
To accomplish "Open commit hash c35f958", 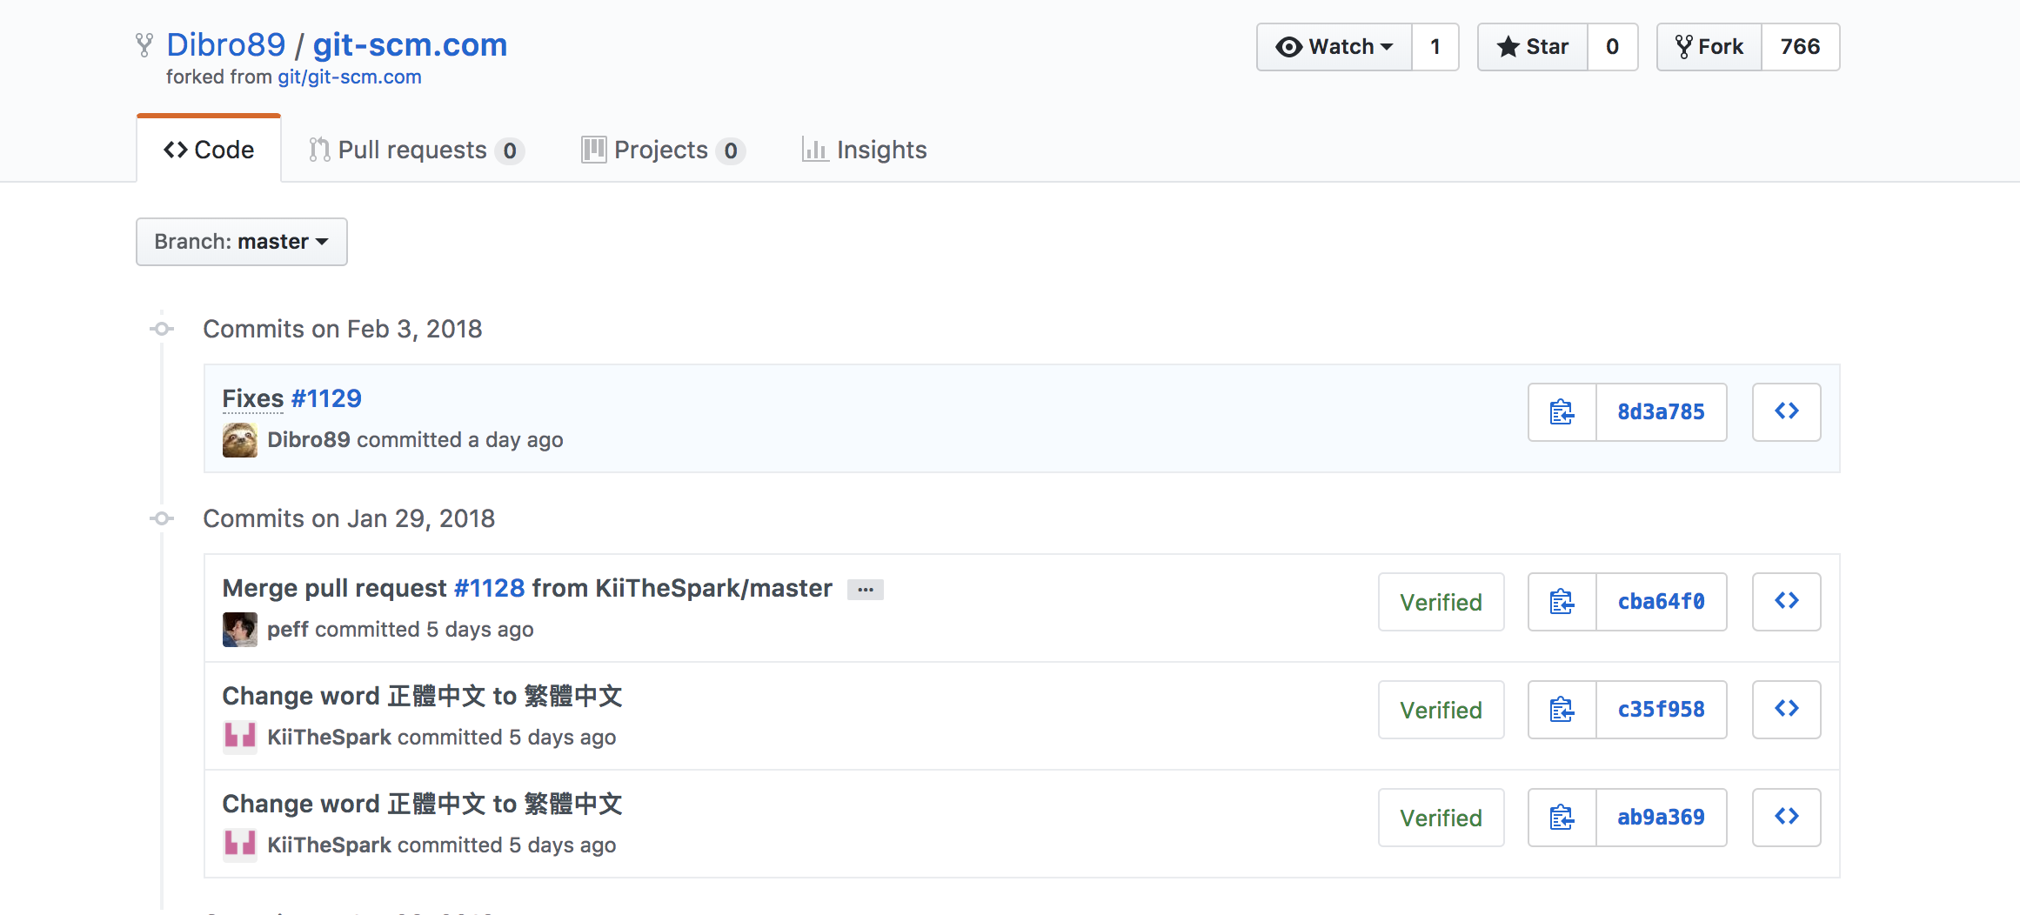I will point(1662,710).
